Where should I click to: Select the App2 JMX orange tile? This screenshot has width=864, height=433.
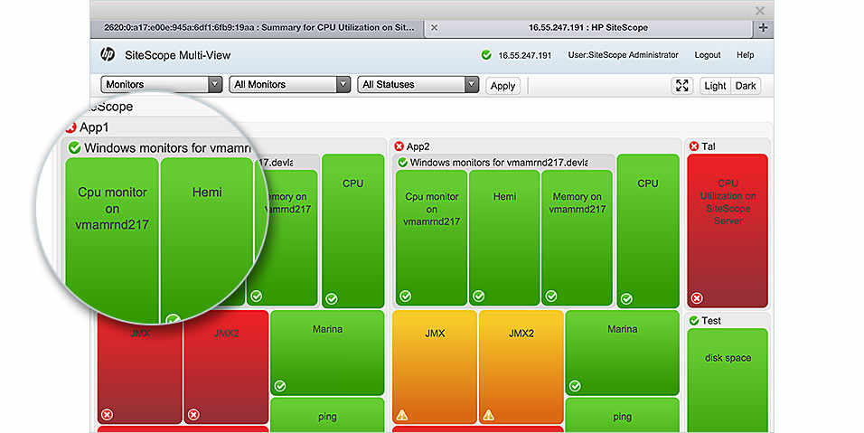pyautogui.click(x=435, y=367)
